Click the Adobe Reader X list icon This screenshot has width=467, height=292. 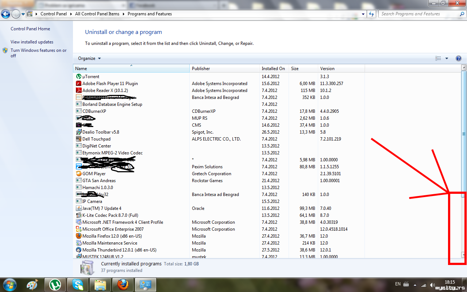pos(78,91)
